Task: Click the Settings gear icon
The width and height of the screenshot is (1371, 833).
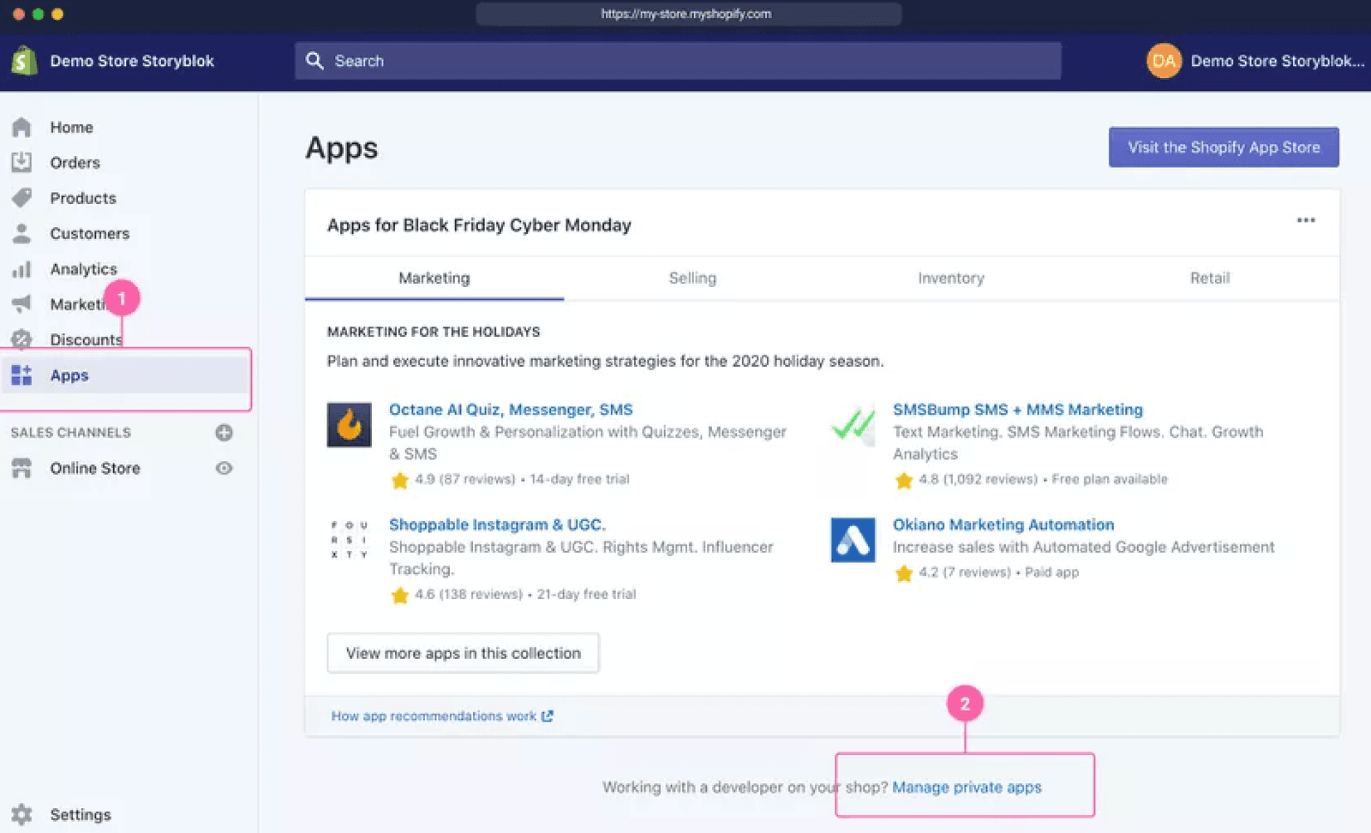Action: [21, 814]
